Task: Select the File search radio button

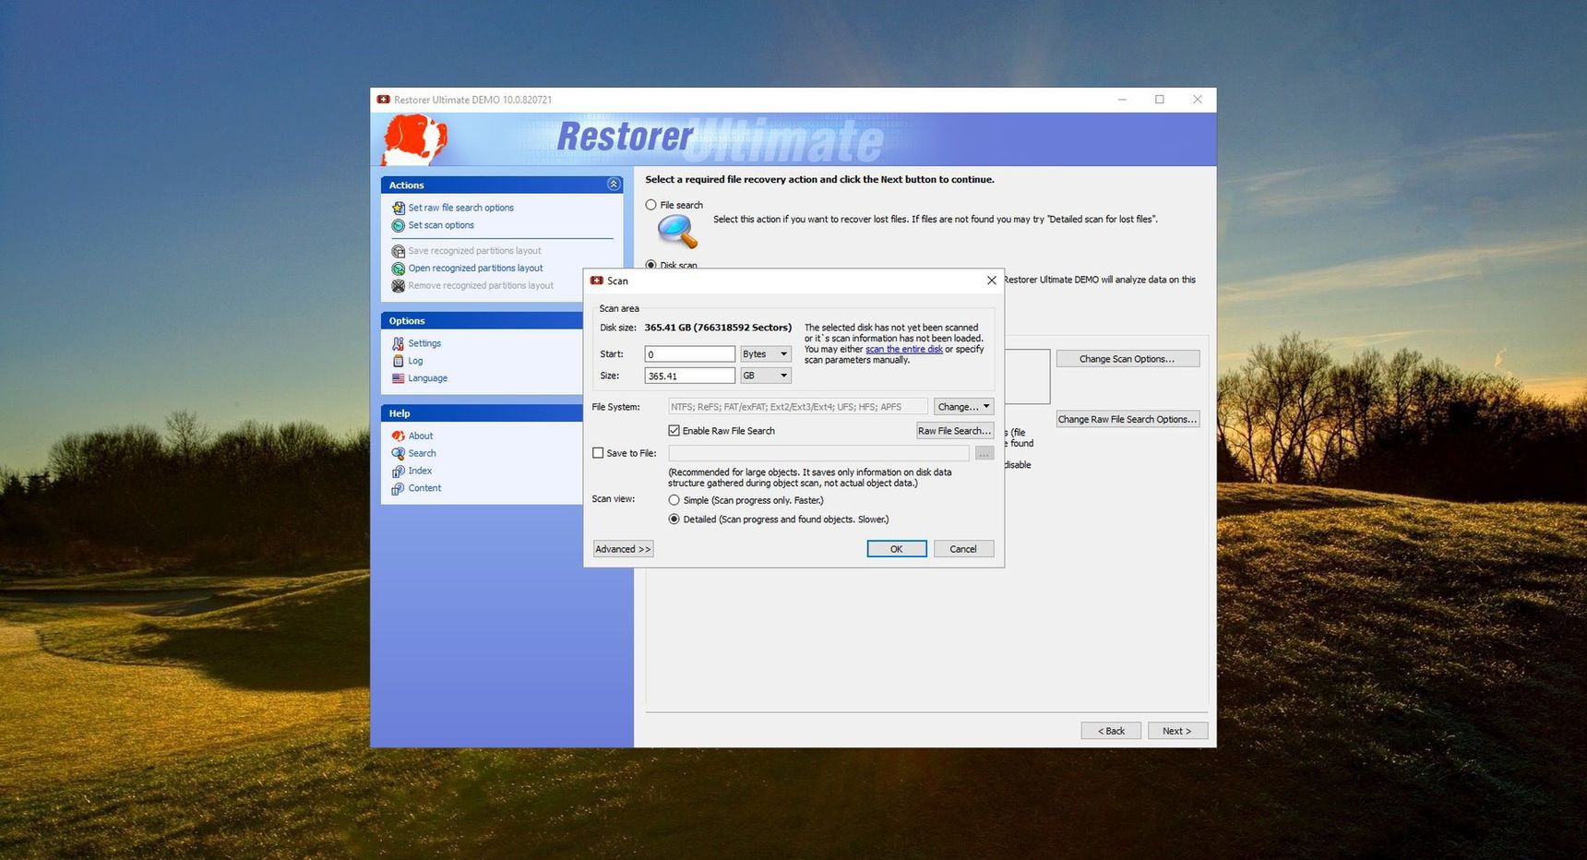Action: click(651, 205)
